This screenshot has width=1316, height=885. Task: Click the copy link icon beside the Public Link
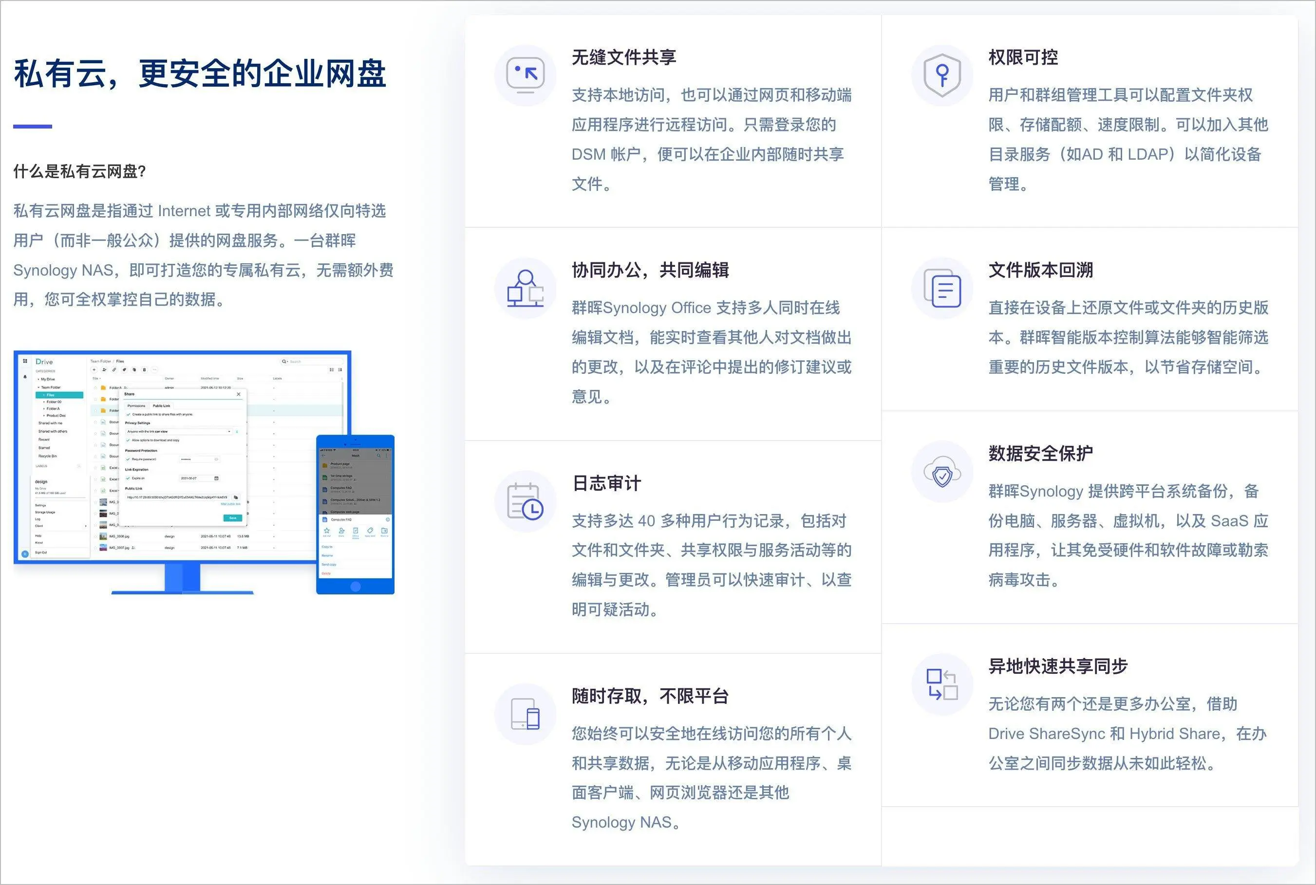237,497
